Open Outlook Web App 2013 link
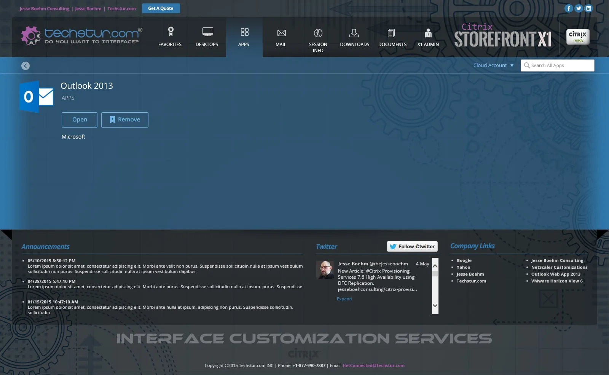 click(x=556, y=274)
